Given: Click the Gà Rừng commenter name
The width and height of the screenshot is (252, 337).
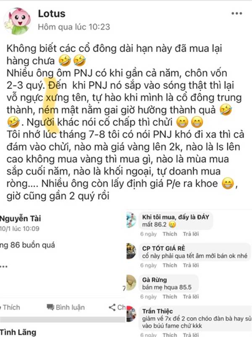Looking at the screenshot, I should pyautogui.click(x=155, y=280).
